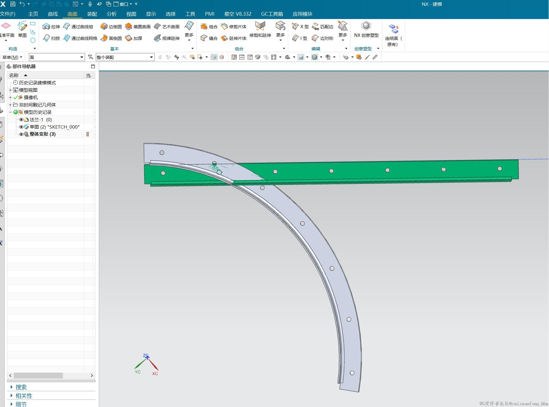The width and height of the screenshot is (549, 407).
Task: Maximize the 部件导航器 panel
Action: pyautogui.click(x=93, y=66)
